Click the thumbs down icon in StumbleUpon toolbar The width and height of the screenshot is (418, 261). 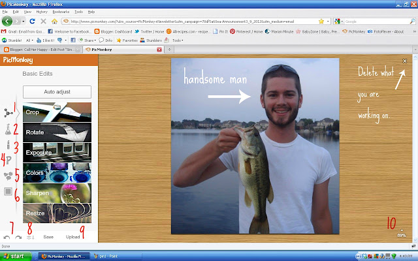click(59, 40)
